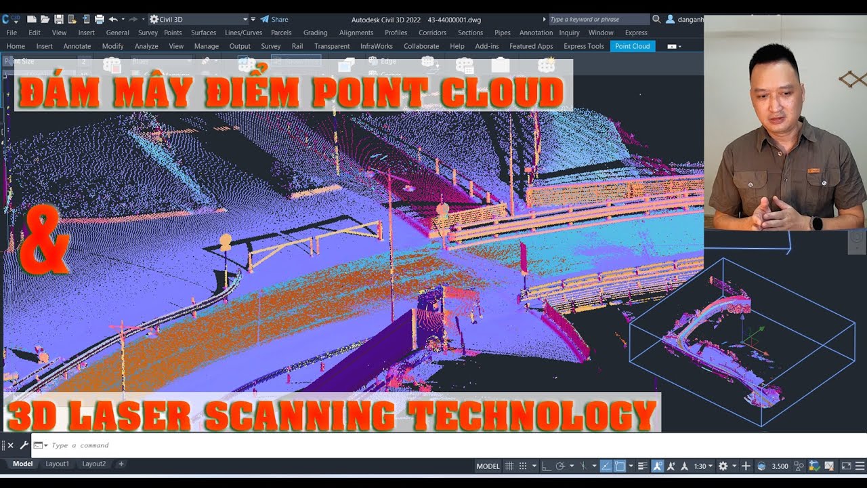Viewport: 867px width, 488px height.
Task: Toggle 2D object snap
Action: [620, 466]
